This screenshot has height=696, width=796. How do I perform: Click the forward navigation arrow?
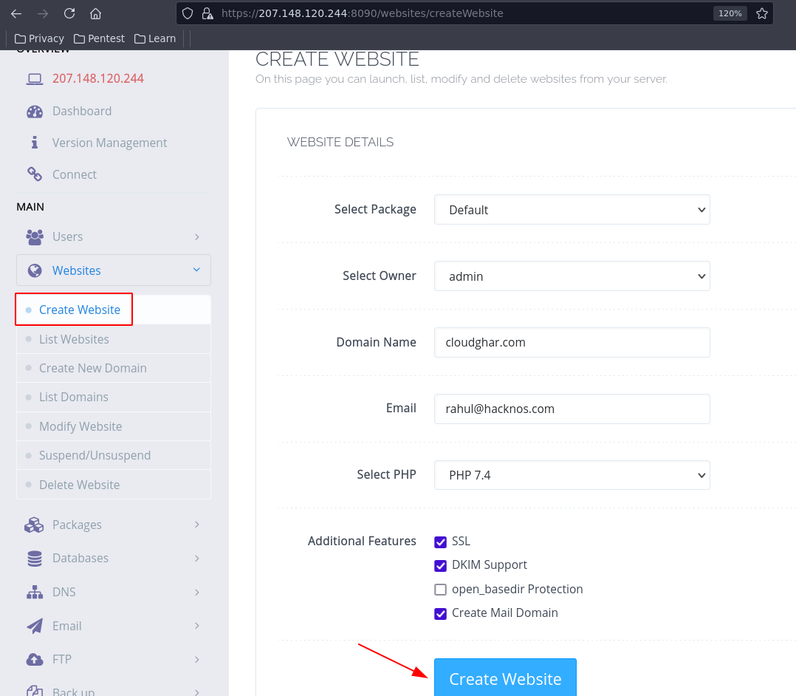43,14
